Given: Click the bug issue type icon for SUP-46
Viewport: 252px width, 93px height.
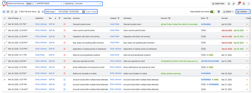Looking at the screenshot, I should (x=64, y=24).
